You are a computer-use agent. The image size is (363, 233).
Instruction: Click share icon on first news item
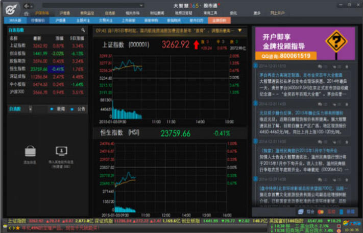(x=334, y=67)
